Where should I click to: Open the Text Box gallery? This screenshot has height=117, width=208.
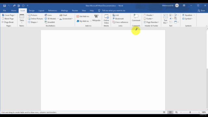pyautogui.click(x=165, y=19)
